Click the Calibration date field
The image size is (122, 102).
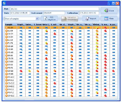tap(89, 13)
